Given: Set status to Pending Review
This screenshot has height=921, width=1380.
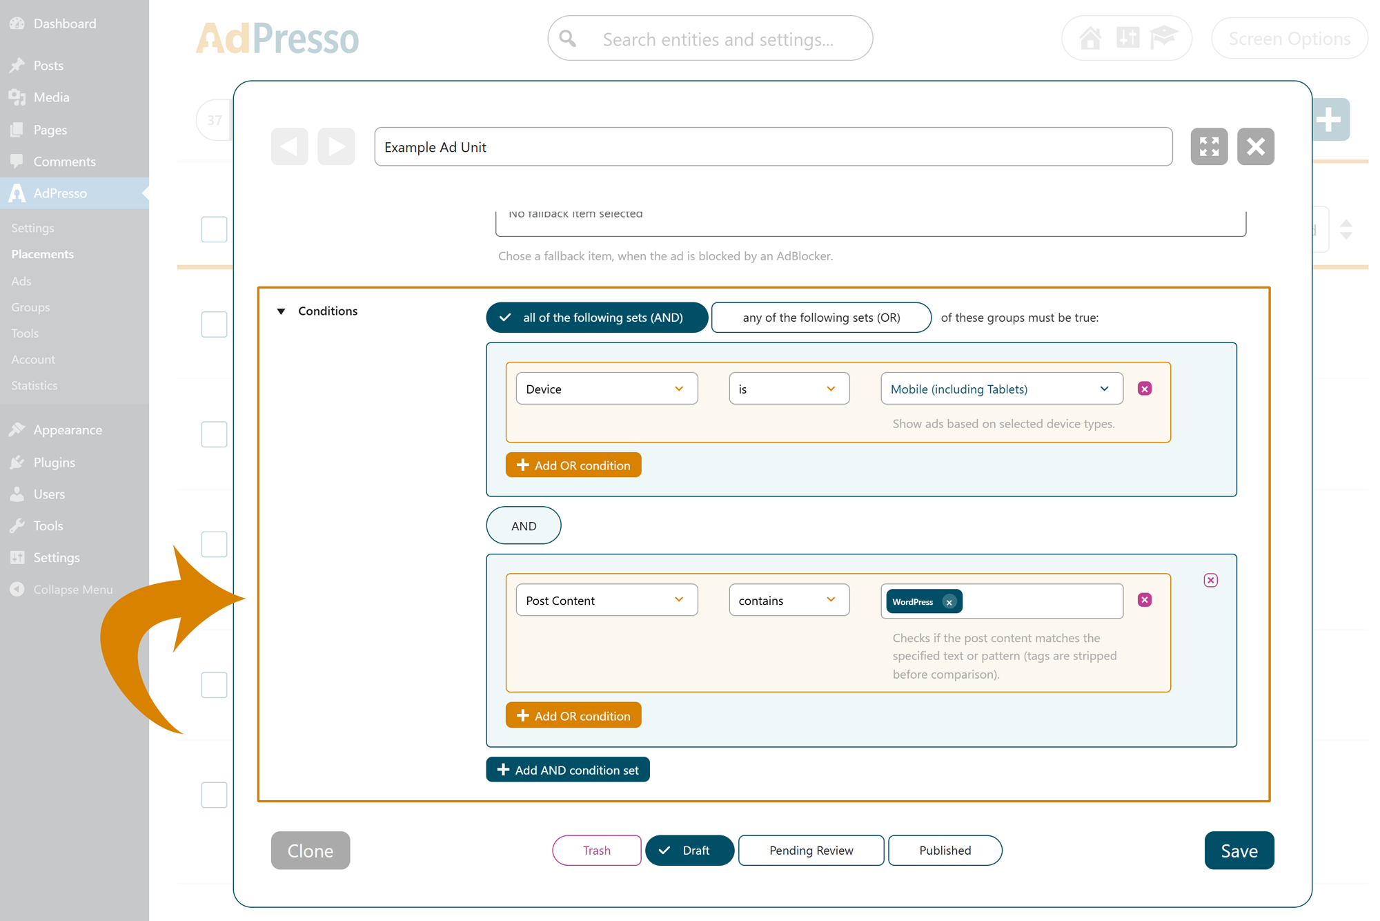Looking at the screenshot, I should pyautogui.click(x=811, y=851).
